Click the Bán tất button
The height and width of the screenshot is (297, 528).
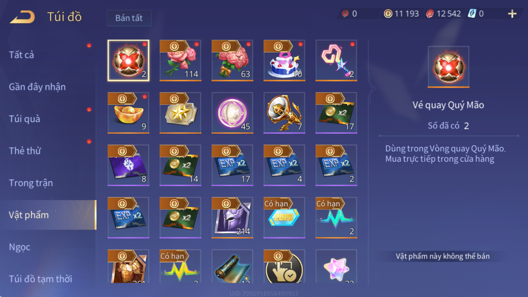129,18
